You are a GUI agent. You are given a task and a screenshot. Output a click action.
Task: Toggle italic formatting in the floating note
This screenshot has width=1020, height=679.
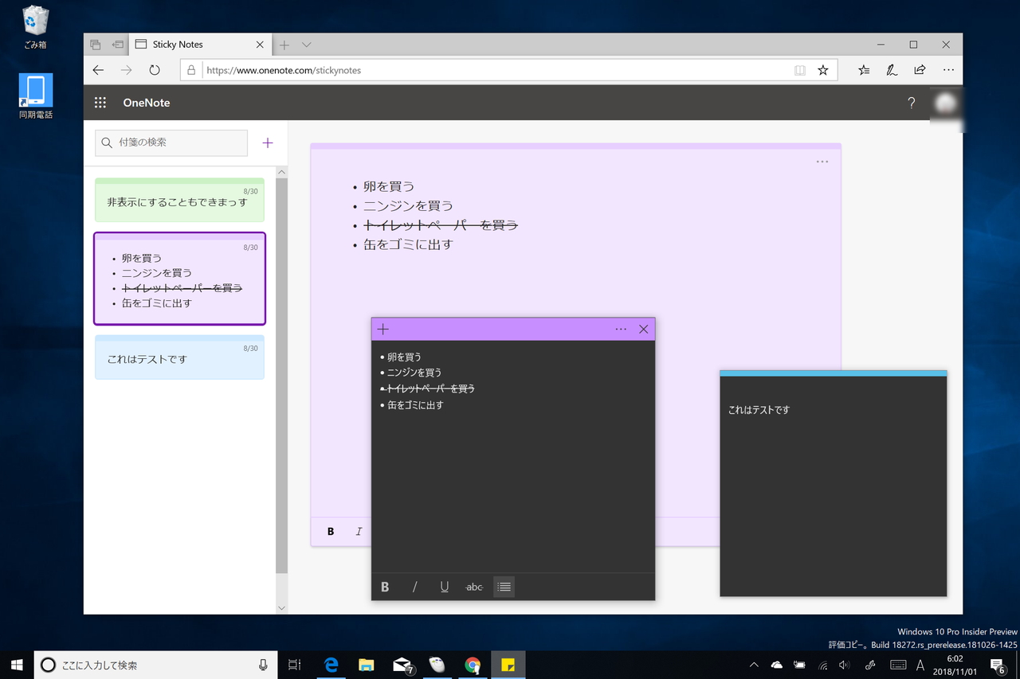414,587
